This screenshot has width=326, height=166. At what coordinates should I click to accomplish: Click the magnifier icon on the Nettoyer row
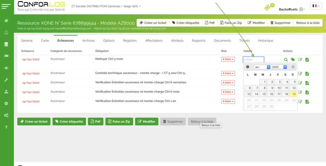pyautogui.click(x=286, y=60)
